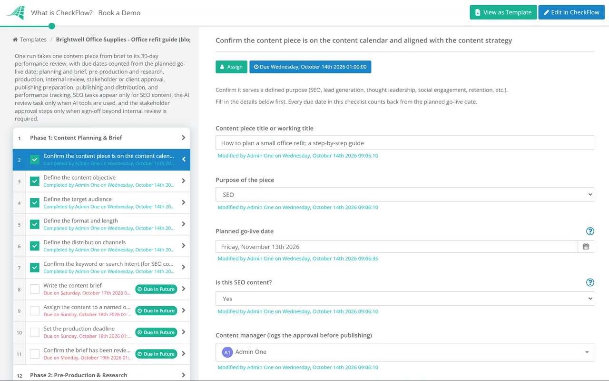
Task: Click View as Template button
Action: point(503,12)
